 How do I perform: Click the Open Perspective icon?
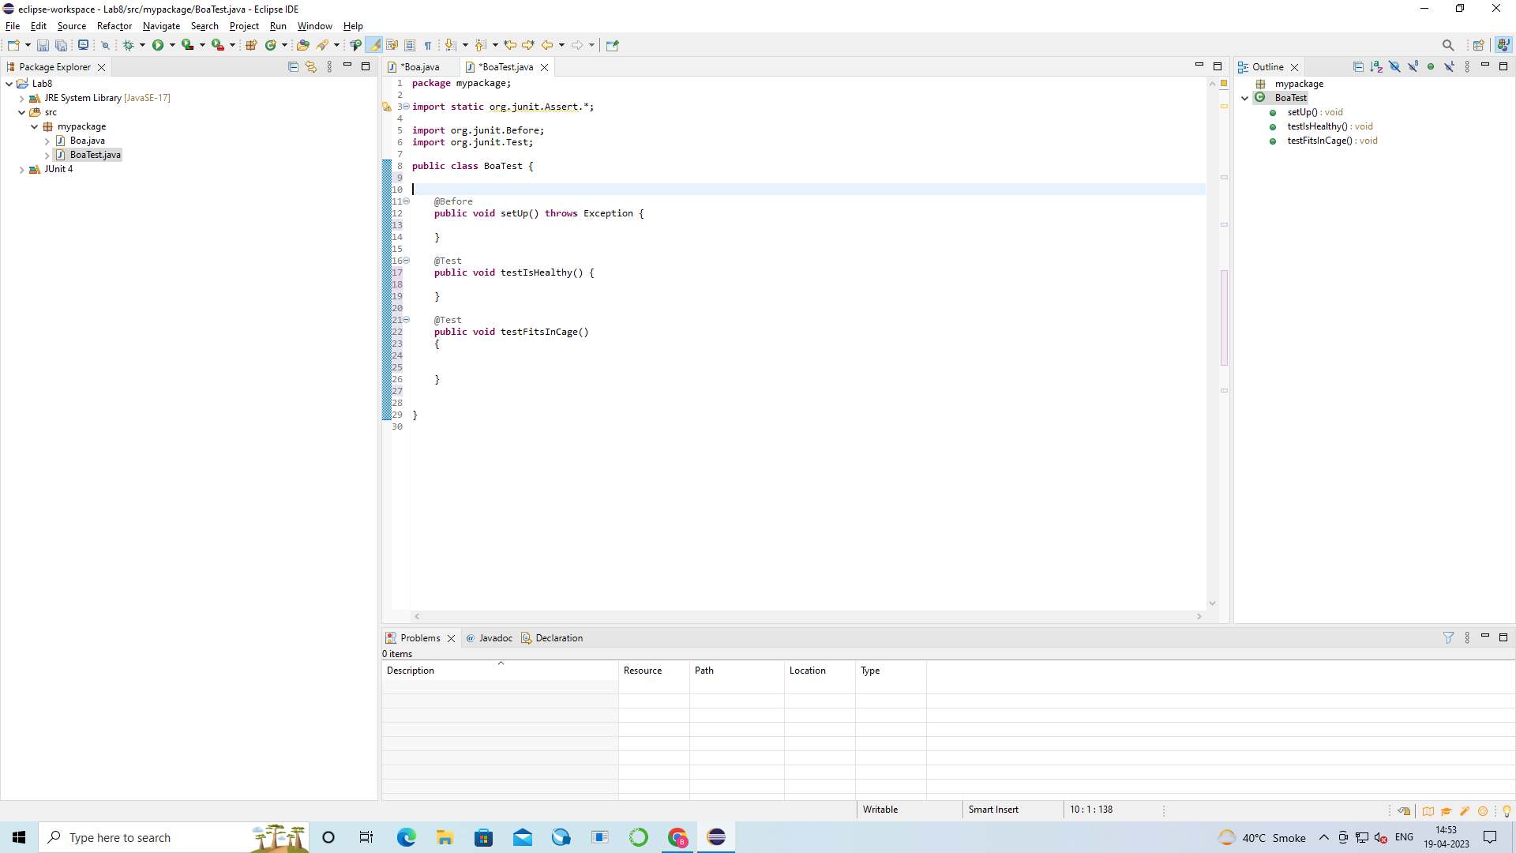pyautogui.click(x=1478, y=46)
